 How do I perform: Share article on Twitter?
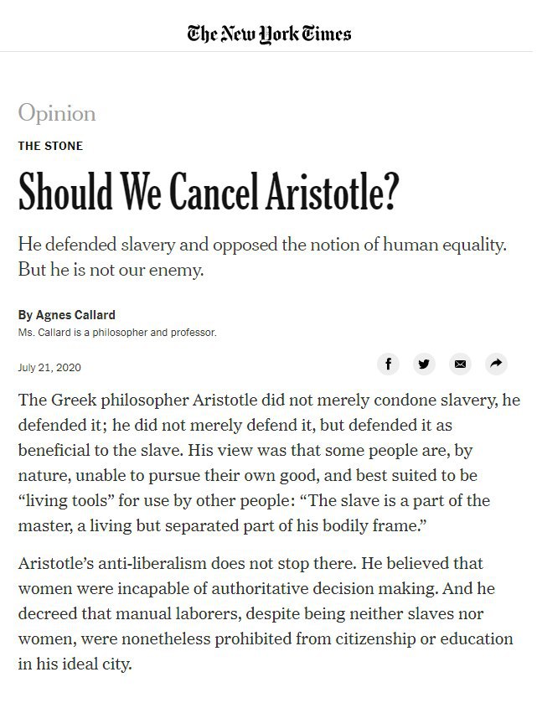point(424,364)
